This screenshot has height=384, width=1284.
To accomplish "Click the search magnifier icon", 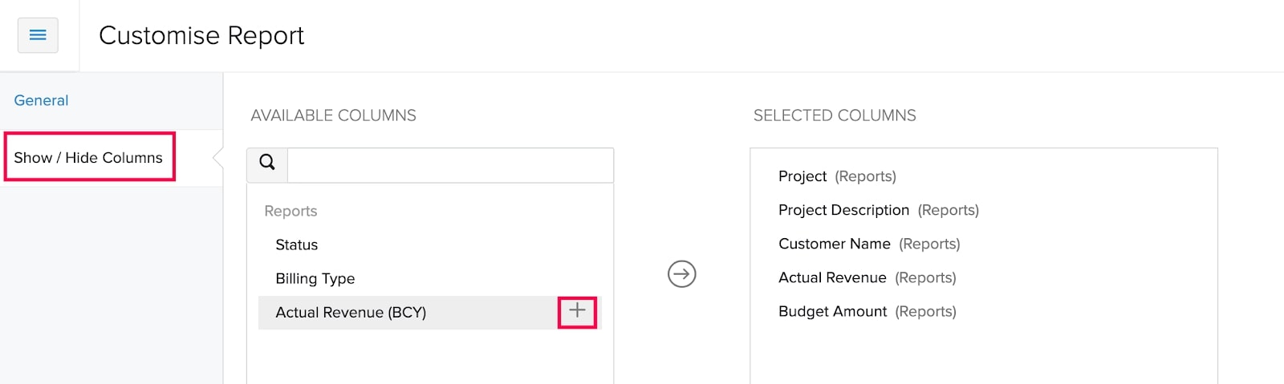I will tap(267, 163).
